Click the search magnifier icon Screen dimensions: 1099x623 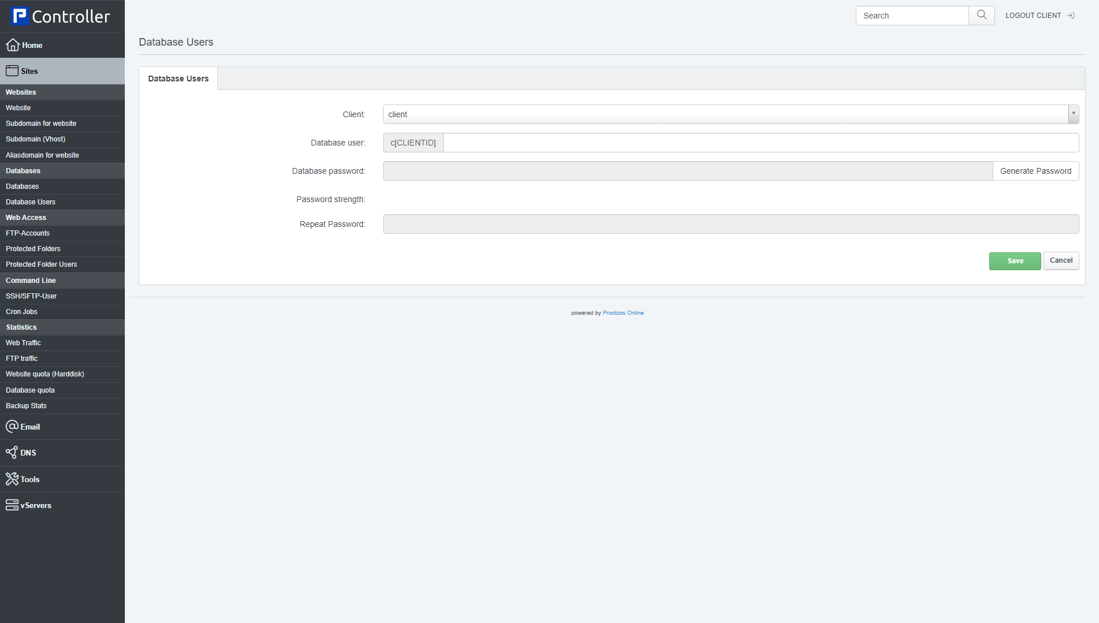click(981, 15)
